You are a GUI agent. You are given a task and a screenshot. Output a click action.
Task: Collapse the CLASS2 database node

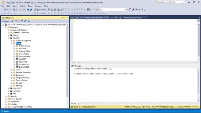(8, 38)
